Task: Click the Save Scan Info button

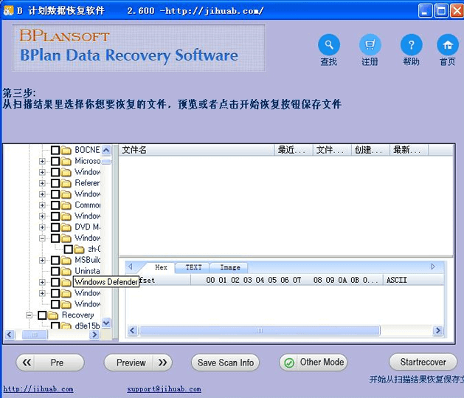Action: tap(226, 363)
